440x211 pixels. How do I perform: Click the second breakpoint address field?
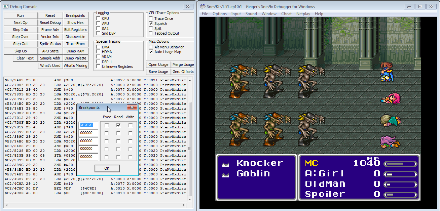point(88,133)
